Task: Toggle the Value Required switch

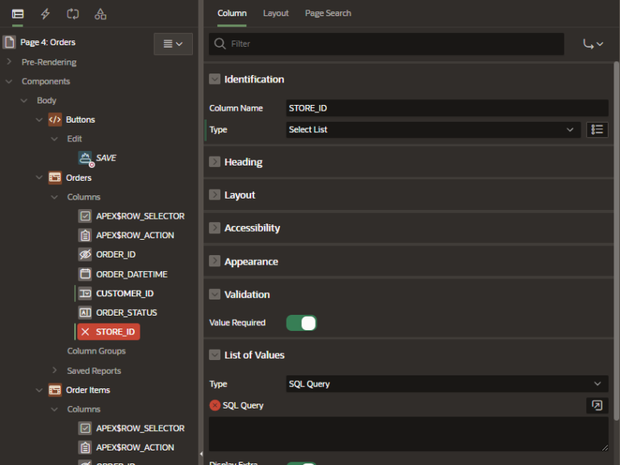Action: 301,323
